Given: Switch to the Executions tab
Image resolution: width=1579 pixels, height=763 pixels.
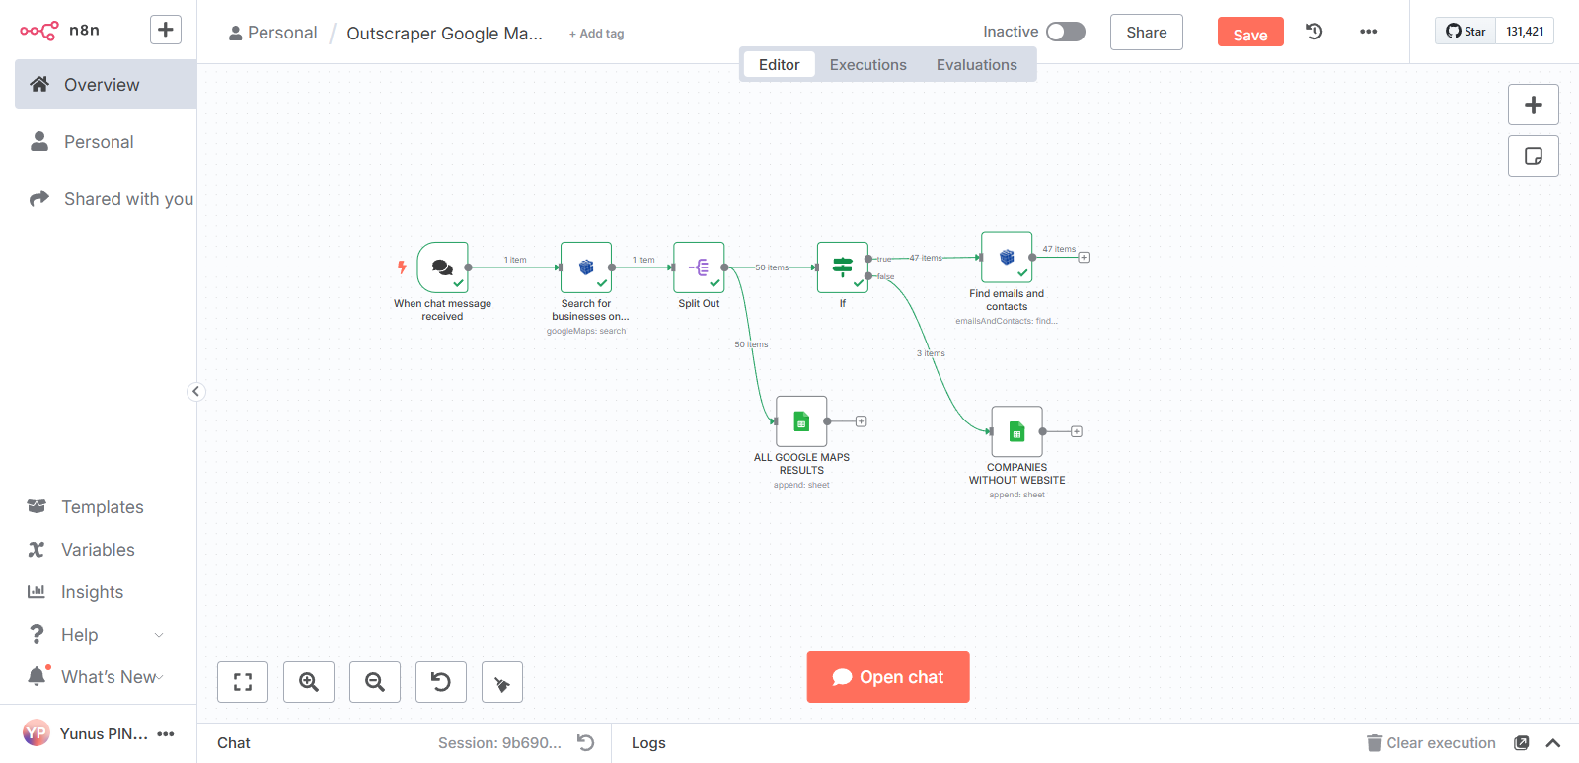Looking at the screenshot, I should point(868,65).
